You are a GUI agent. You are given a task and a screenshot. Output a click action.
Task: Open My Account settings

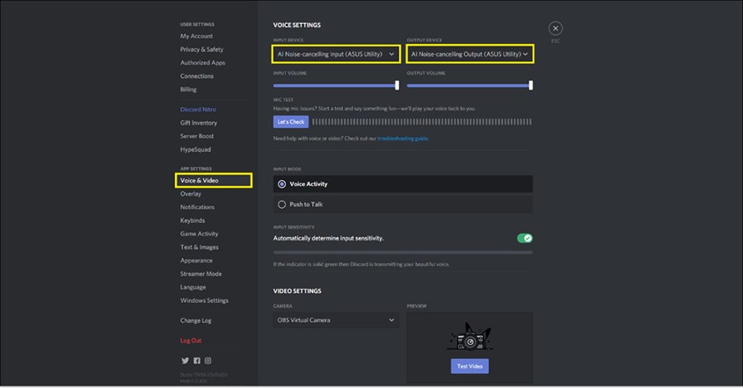196,36
